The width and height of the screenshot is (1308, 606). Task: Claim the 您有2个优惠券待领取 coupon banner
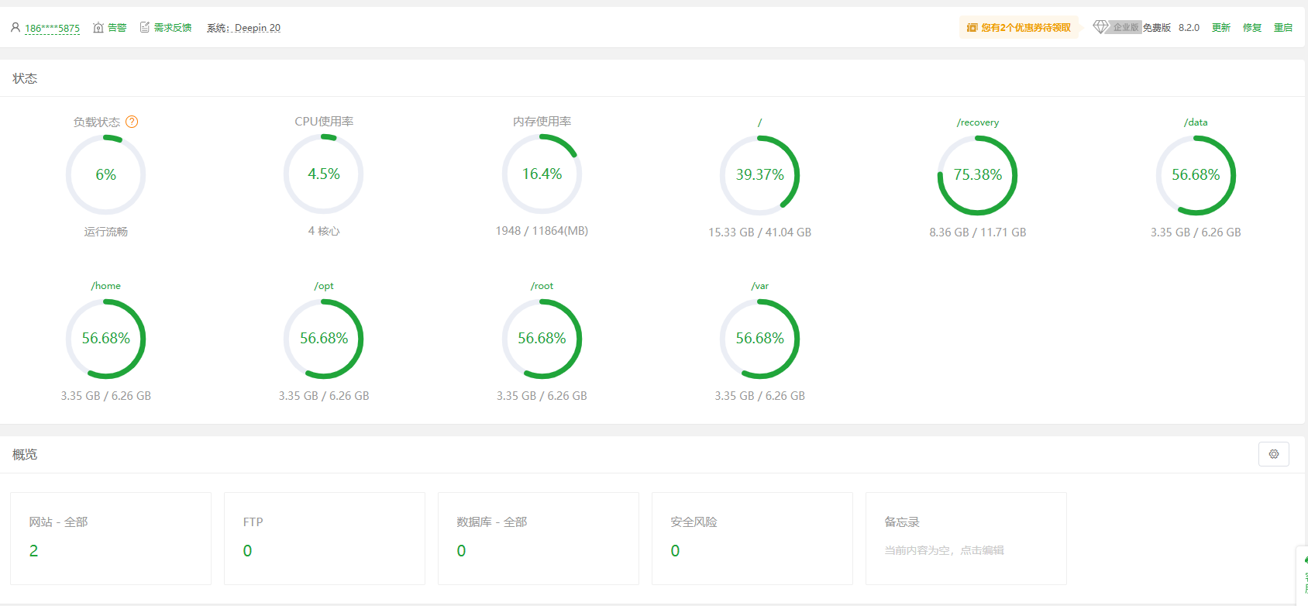tap(1019, 27)
